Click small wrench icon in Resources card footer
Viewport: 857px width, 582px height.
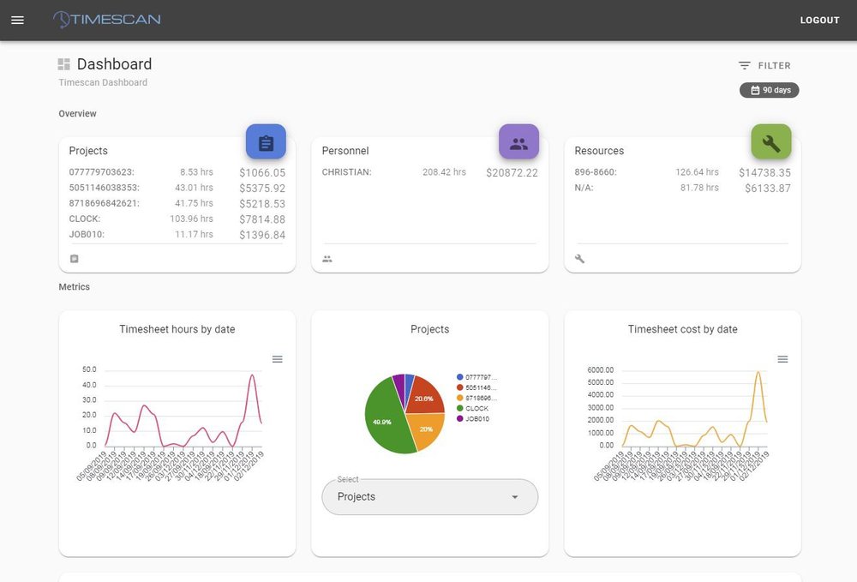coord(580,259)
